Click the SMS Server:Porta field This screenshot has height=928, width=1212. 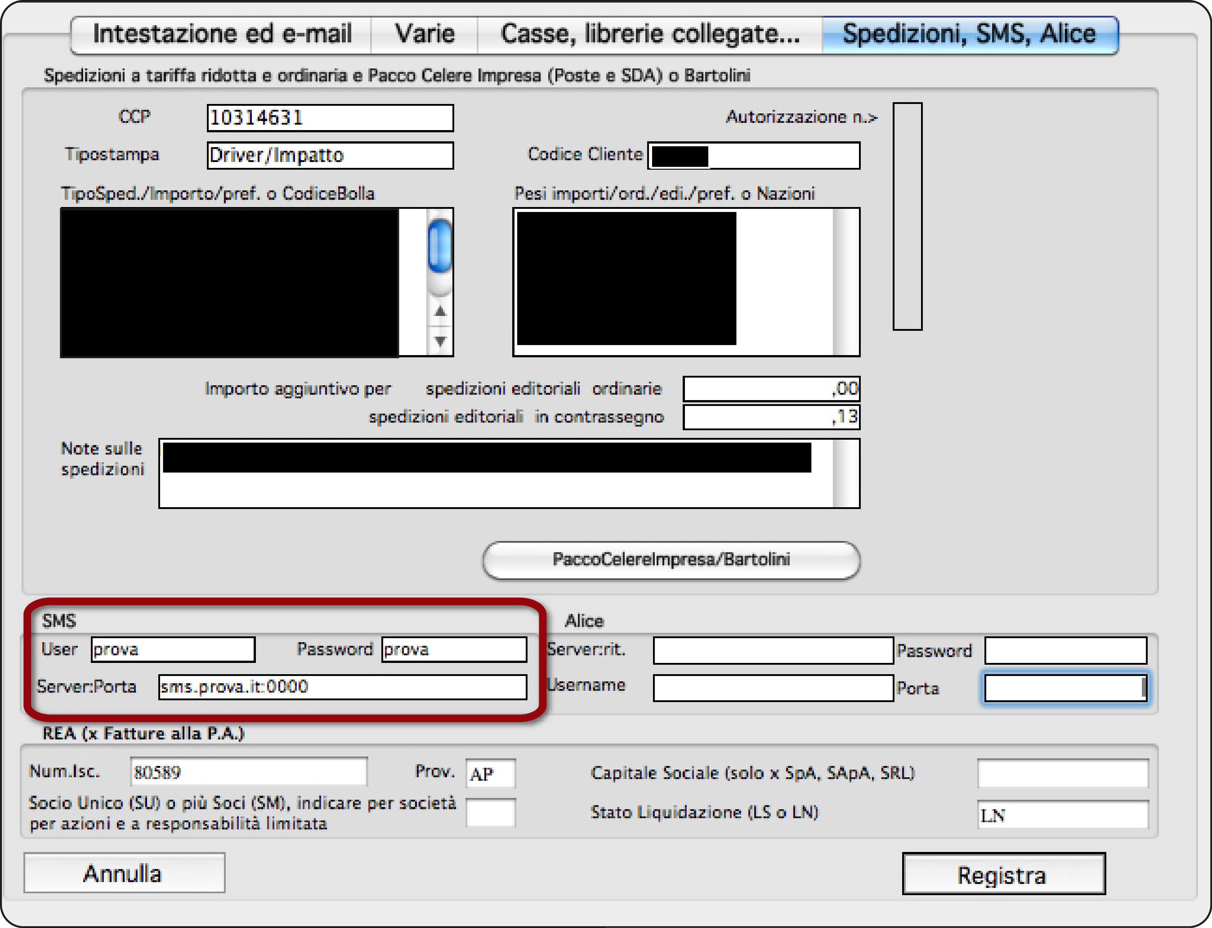[342, 687]
